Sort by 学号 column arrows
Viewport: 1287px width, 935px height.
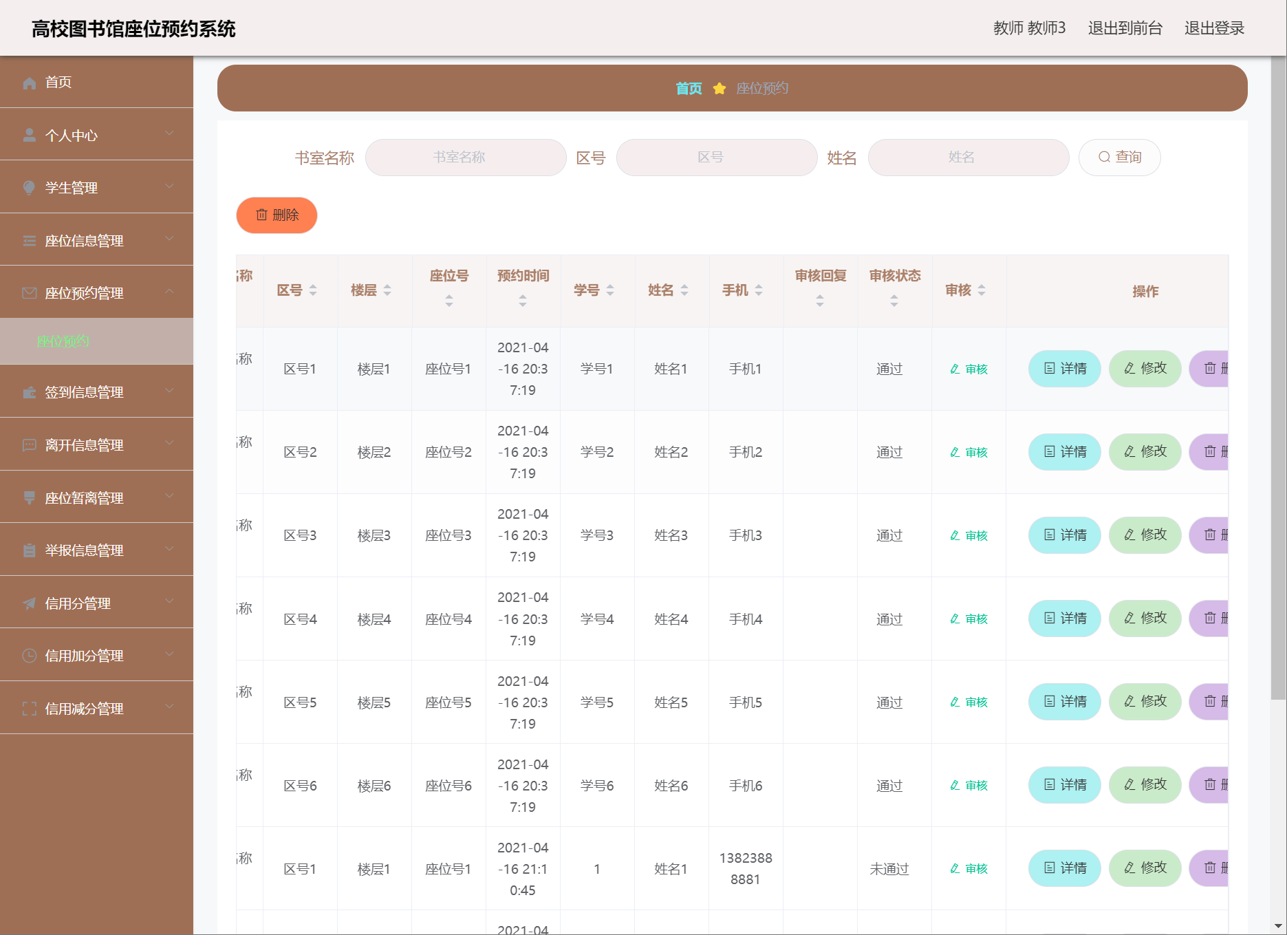pos(610,290)
